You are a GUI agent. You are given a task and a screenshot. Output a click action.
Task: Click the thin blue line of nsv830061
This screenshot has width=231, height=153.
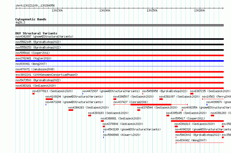(x=119, y=66)
